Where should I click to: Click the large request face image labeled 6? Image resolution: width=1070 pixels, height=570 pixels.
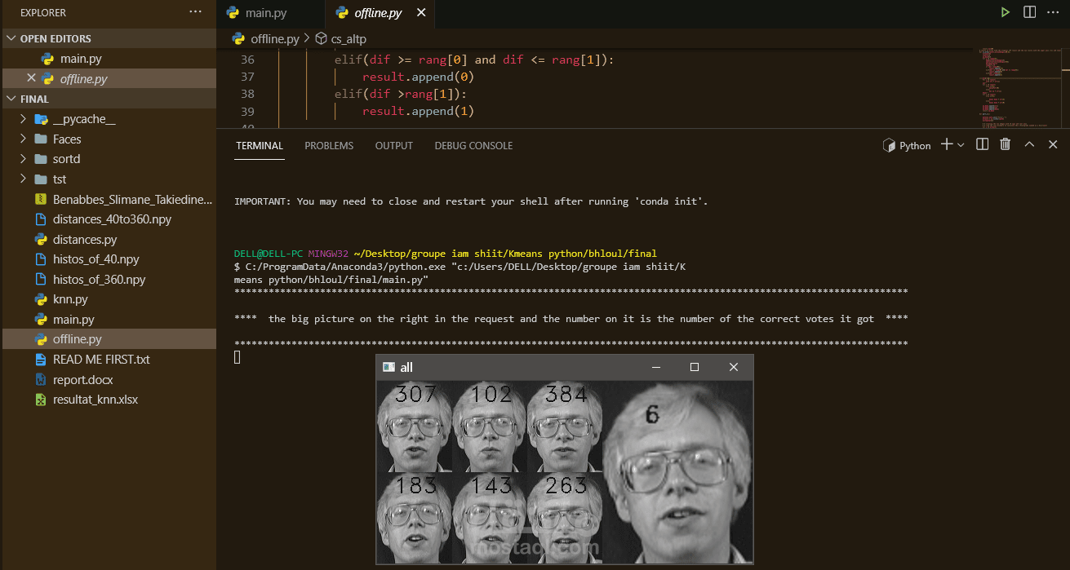point(677,472)
